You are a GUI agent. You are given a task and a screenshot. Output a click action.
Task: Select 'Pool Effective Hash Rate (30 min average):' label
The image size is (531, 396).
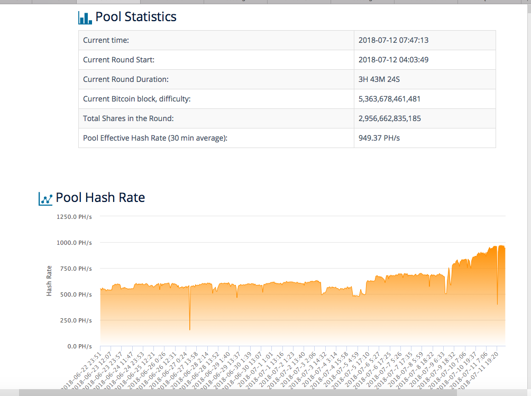155,138
